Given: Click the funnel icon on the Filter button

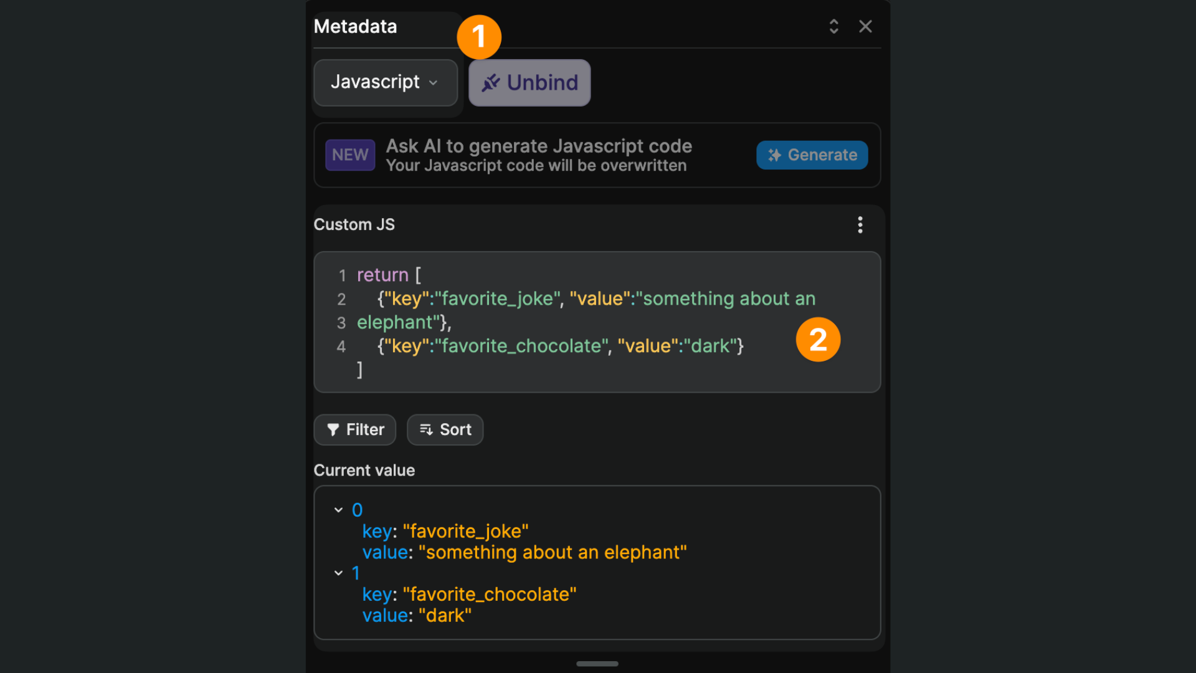Looking at the screenshot, I should pos(333,429).
